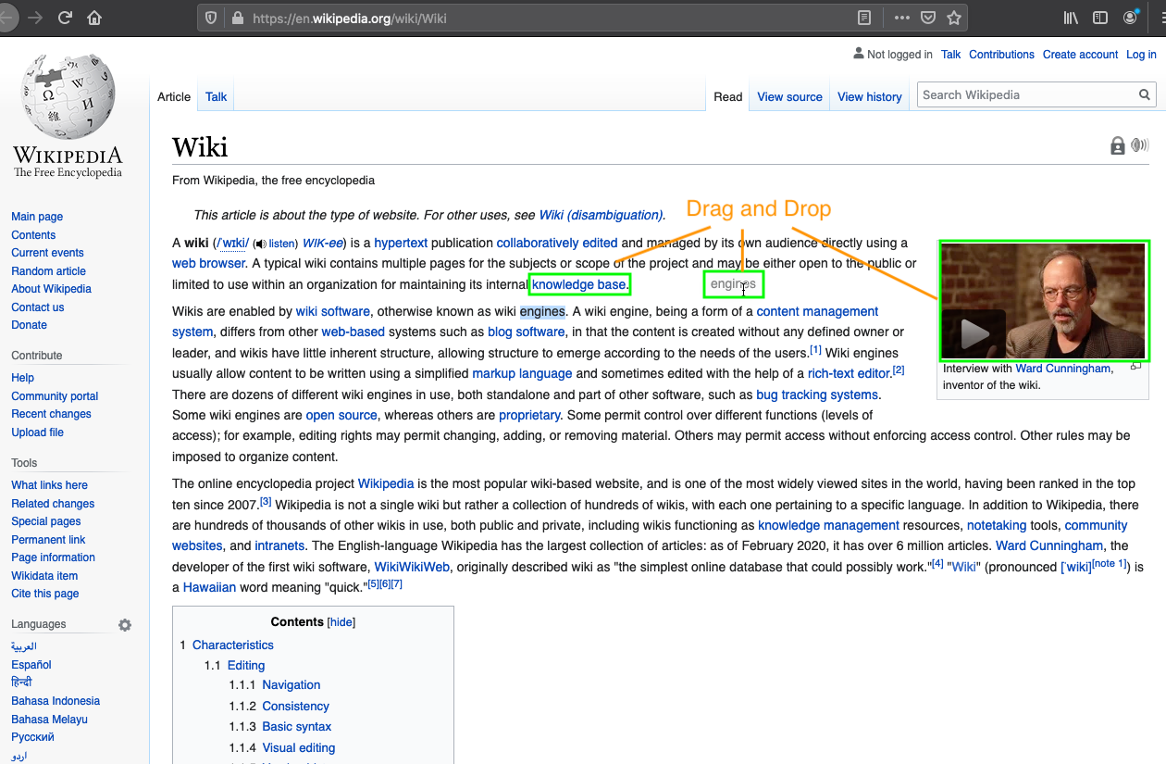Follow the 'content management' link
The height and width of the screenshot is (764, 1166).
817,311
